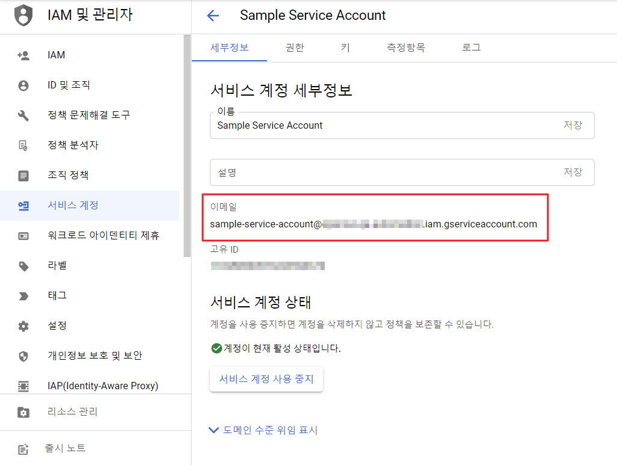Click the 정책 분석자 document icon
This screenshot has height=465, width=617.
tap(23, 146)
